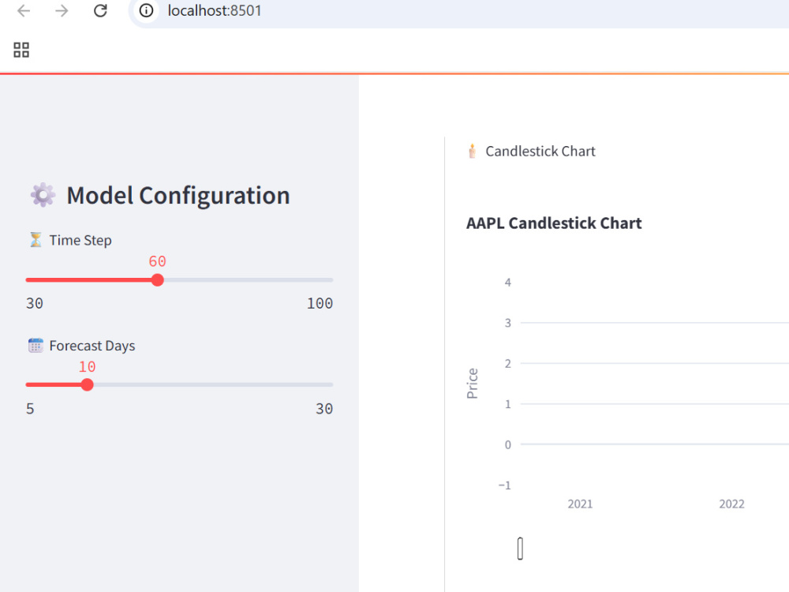Click the range slider handle below the chart

pyautogui.click(x=520, y=549)
